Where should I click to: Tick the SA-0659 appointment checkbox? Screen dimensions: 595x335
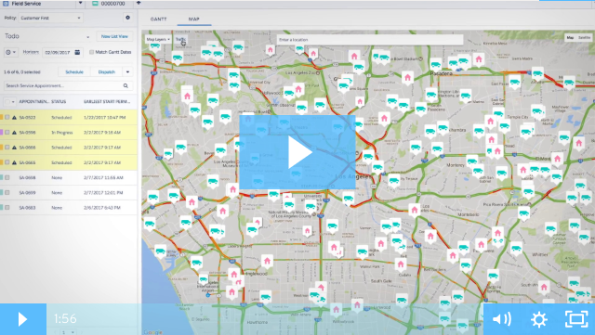click(x=7, y=192)
